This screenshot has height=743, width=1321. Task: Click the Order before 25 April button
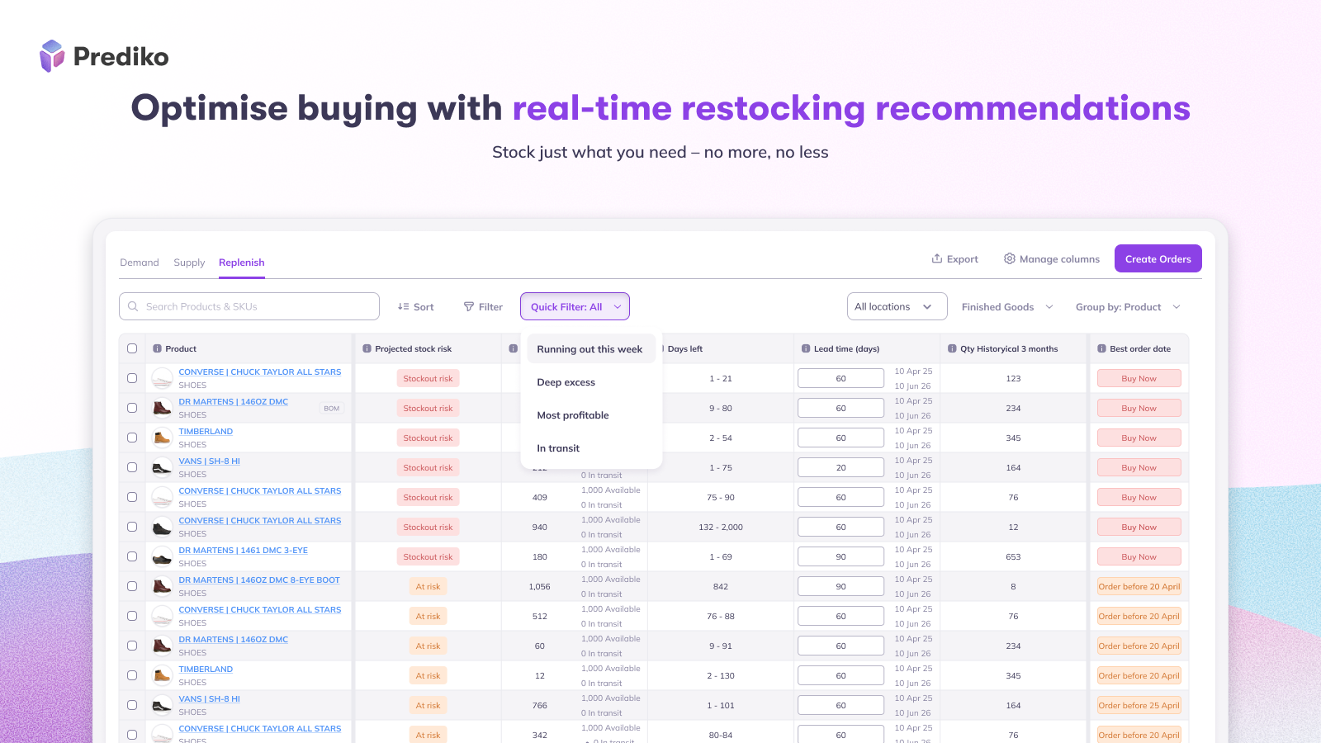(1139, 705)
